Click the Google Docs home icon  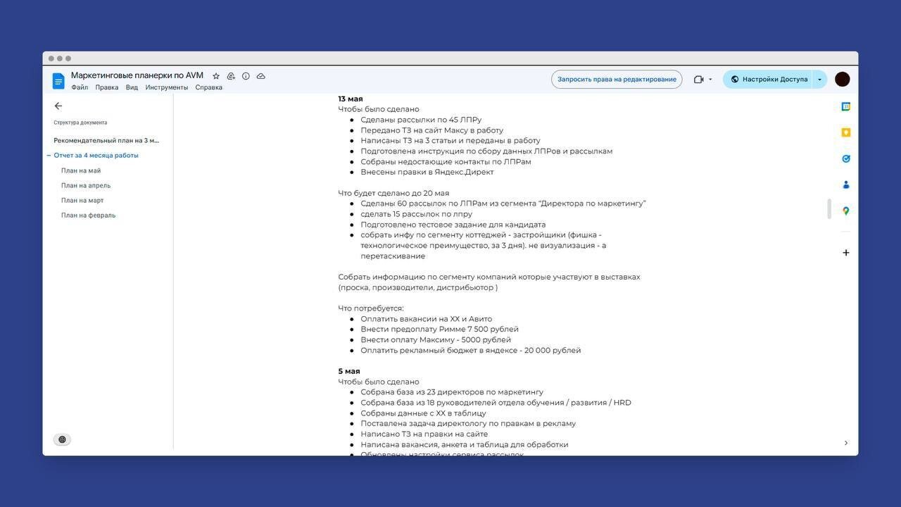pyautogui.click(x=58, y=81)
